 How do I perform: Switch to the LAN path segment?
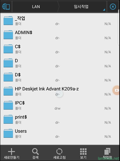click(x=36, y=7)
